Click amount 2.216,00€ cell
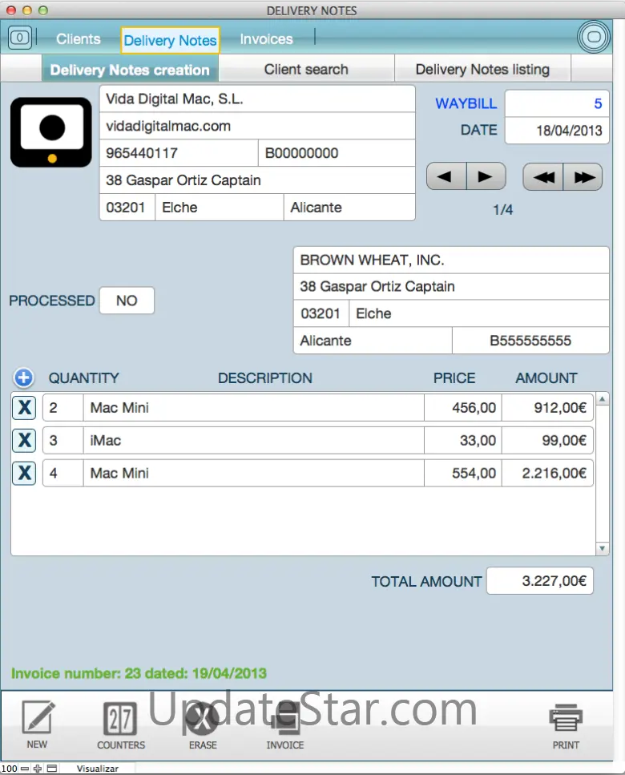Viewport: 625px width, 775px height. [547, 473]
